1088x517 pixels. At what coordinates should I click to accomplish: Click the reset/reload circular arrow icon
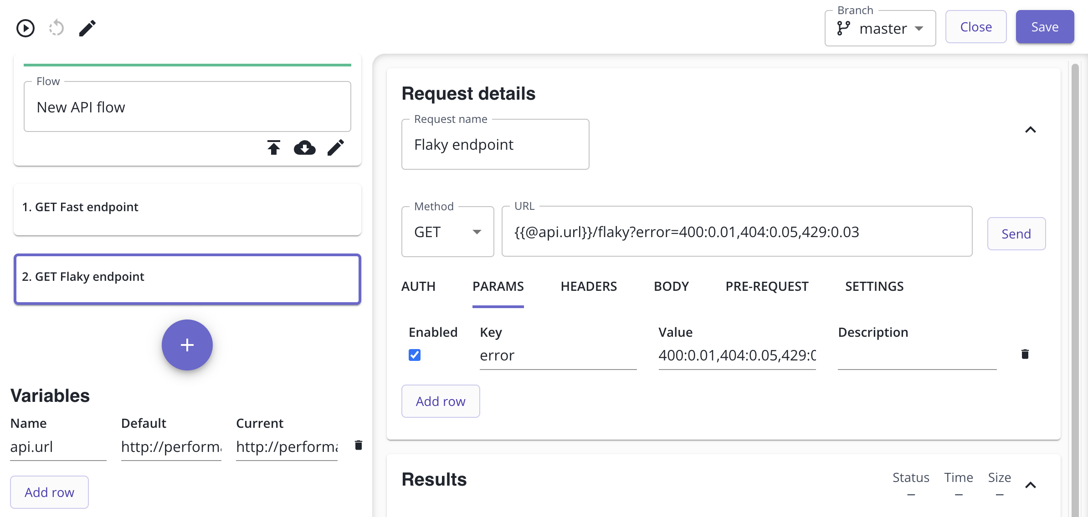point(56,28)
